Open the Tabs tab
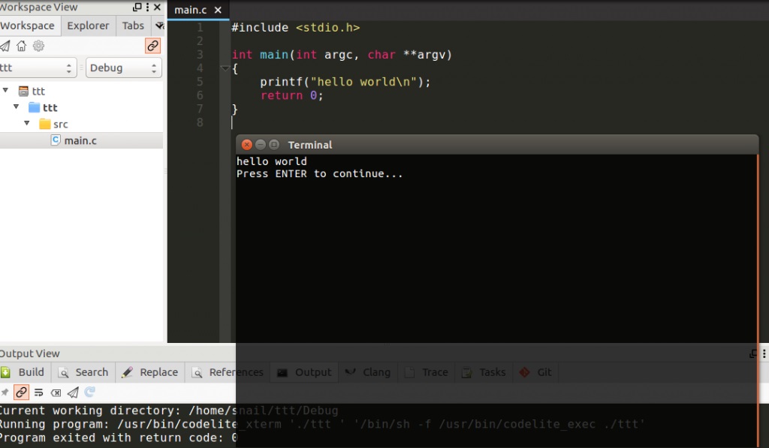769x448 pixels. point(133,26)
